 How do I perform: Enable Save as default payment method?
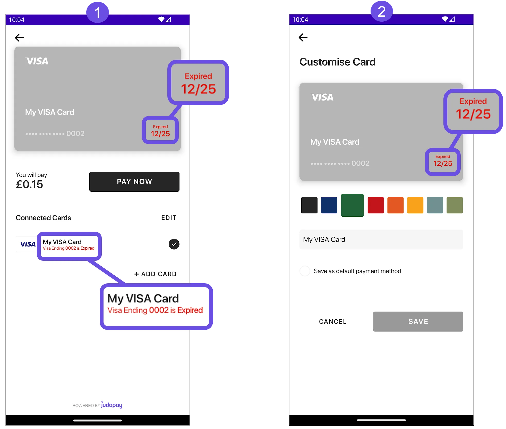305,271
